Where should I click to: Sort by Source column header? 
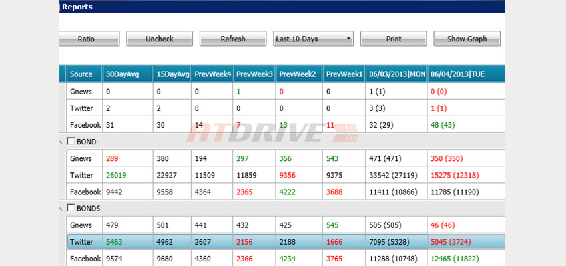pyautogui.click(x=85, y=74)
